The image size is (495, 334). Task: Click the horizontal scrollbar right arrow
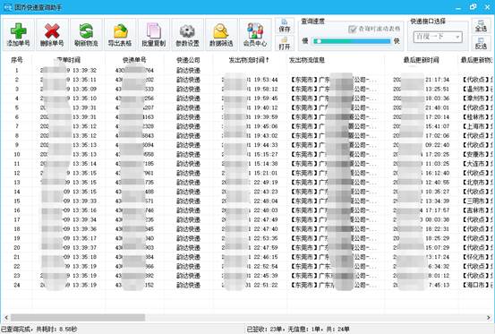489,317
